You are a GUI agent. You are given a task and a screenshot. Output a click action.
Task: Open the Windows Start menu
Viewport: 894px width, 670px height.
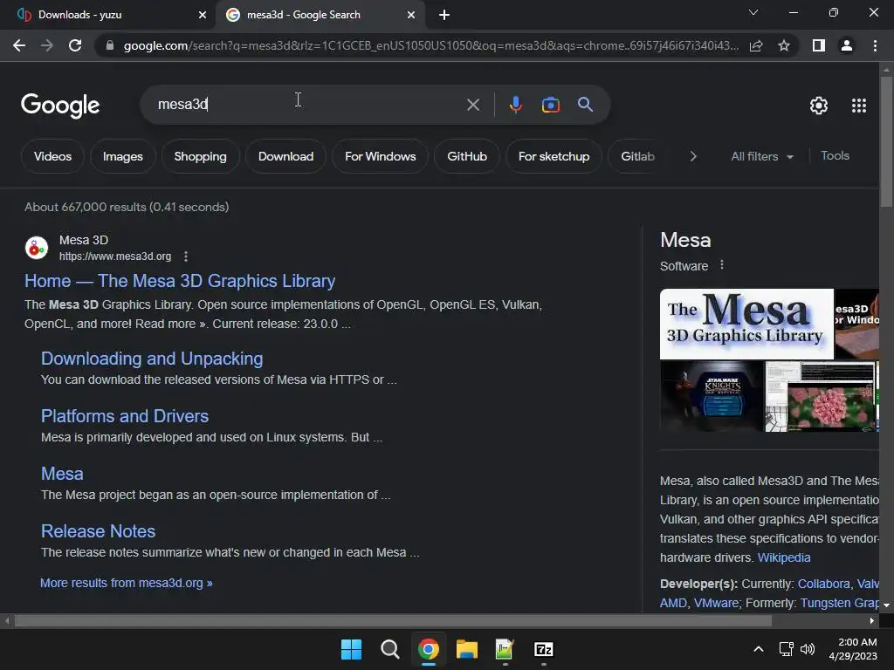click(351, 649)
